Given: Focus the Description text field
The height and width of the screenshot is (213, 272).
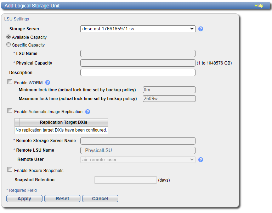Looking at the screenshot, I should pos(138,73).
